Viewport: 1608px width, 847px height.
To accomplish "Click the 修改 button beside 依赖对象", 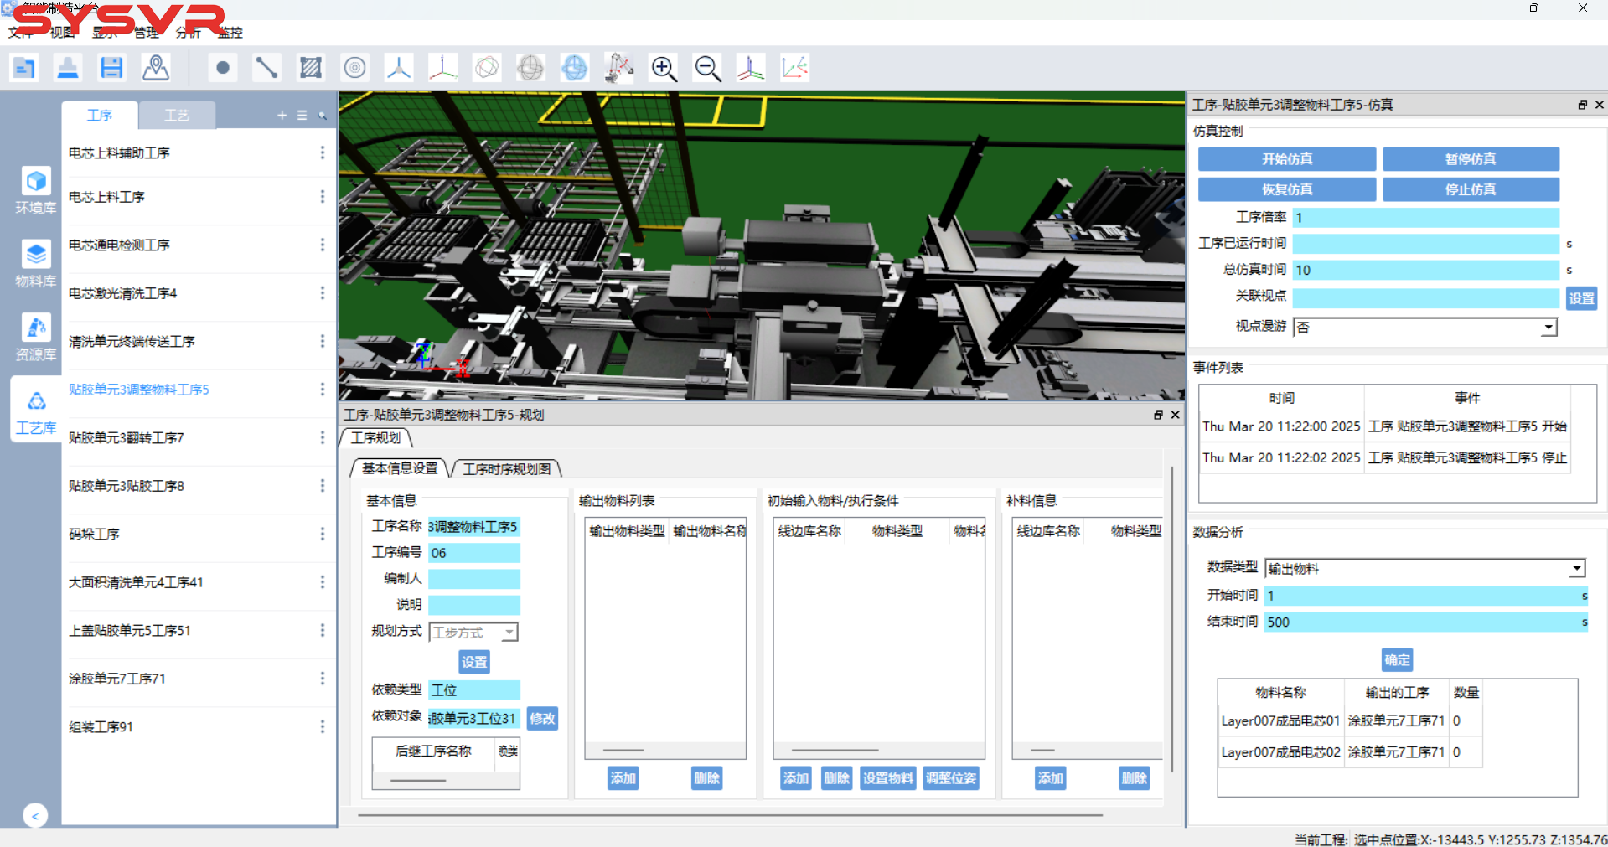I will (x=542, y=719).
